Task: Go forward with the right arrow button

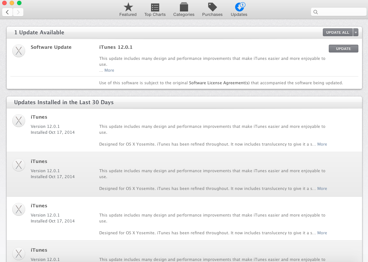Action: point(18,12)
